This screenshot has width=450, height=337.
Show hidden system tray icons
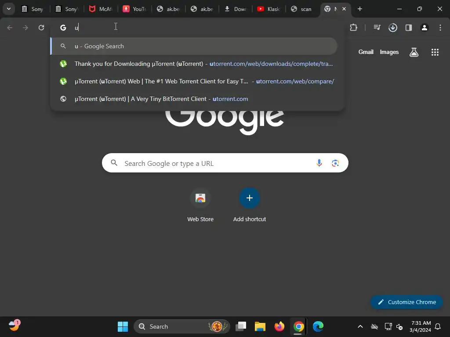[360, 326]
